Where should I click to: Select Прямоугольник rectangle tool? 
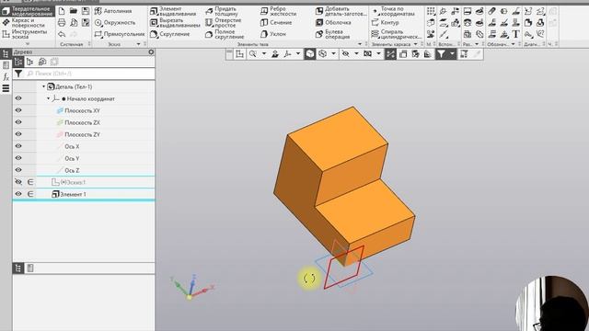(x=120, y=34)
